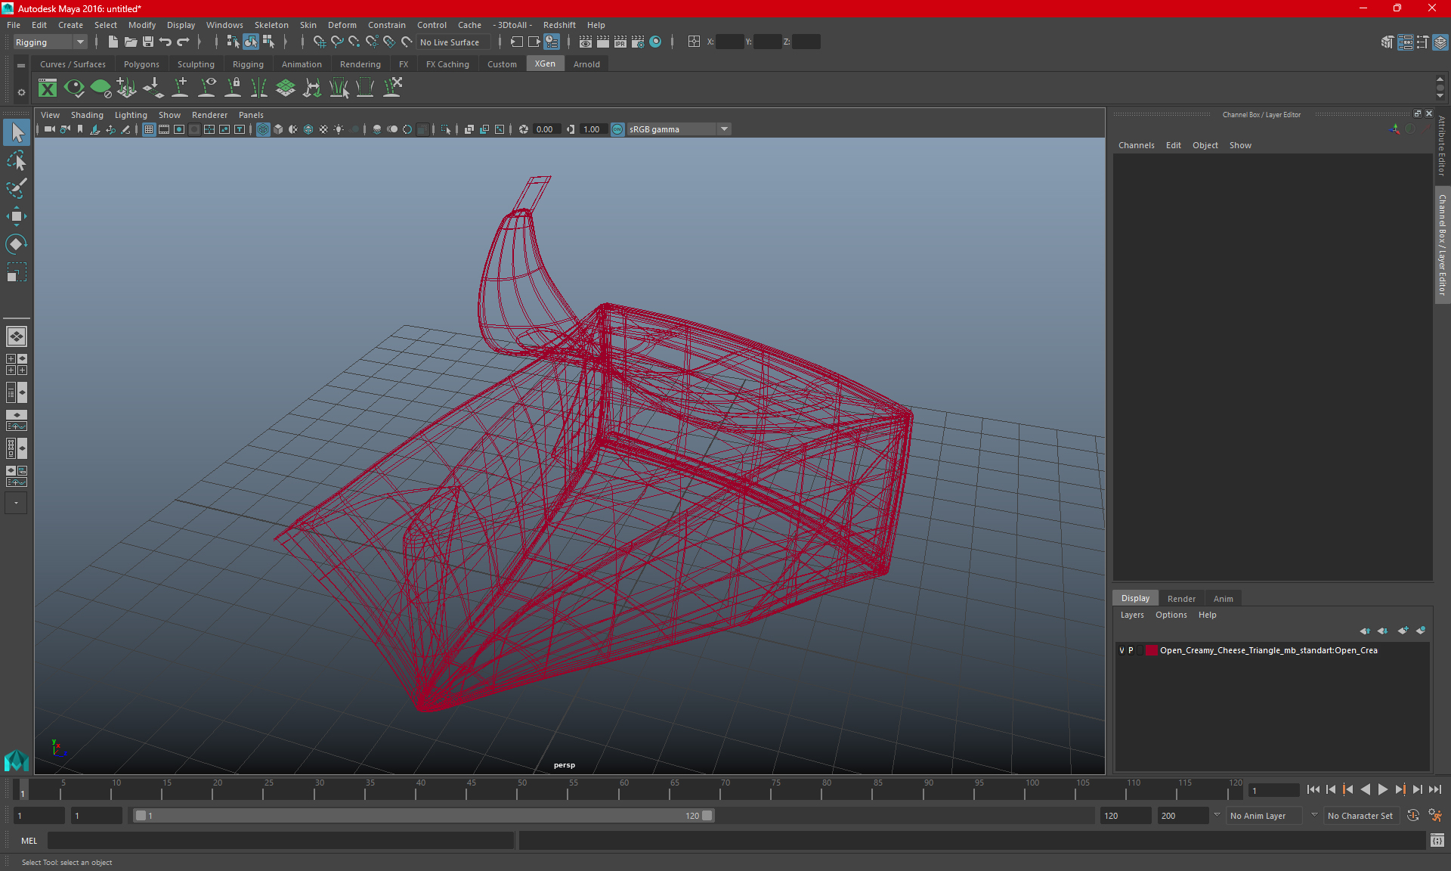Expand the sRGB gamma color profile dropdown
This screenshot has width=1451, height=871.
pyautogui.click(x=725, y=129)
